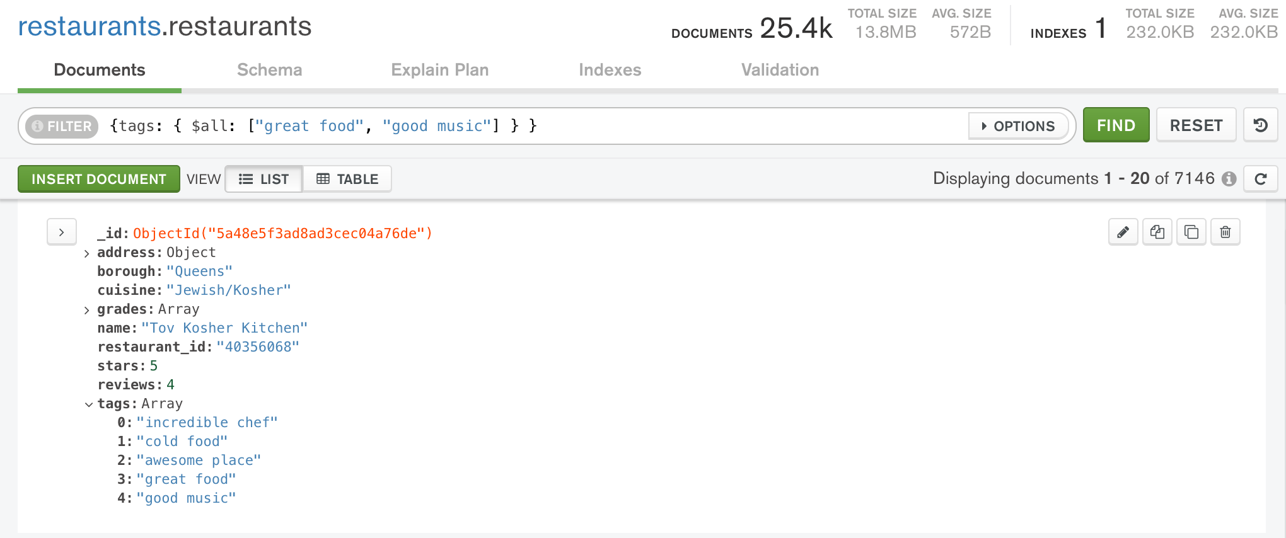Select the cuisine value "Jewish/Kosher"
The image size is (1286, 538).
(228, 290)
